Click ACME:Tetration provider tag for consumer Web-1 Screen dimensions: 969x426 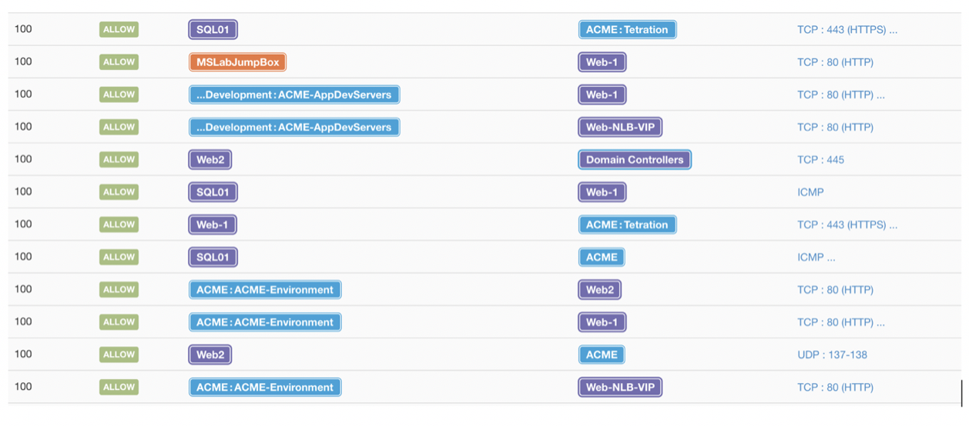[x=627, y=225]
